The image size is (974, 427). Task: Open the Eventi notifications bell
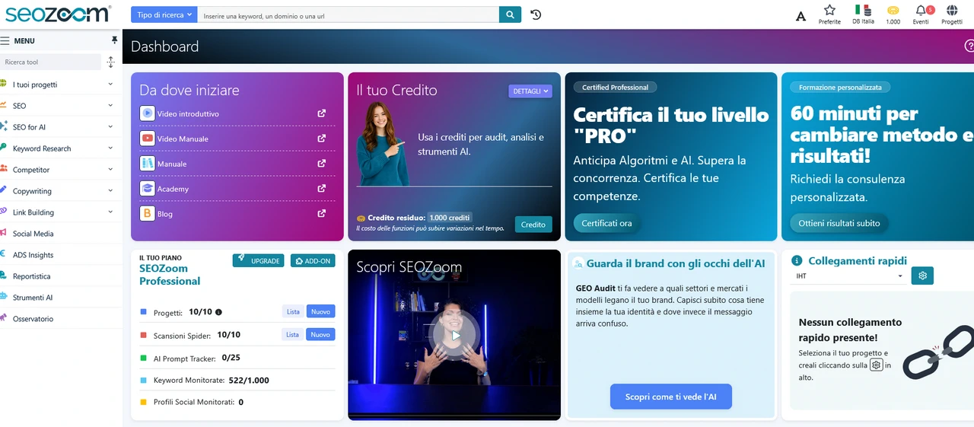point(921,11)
